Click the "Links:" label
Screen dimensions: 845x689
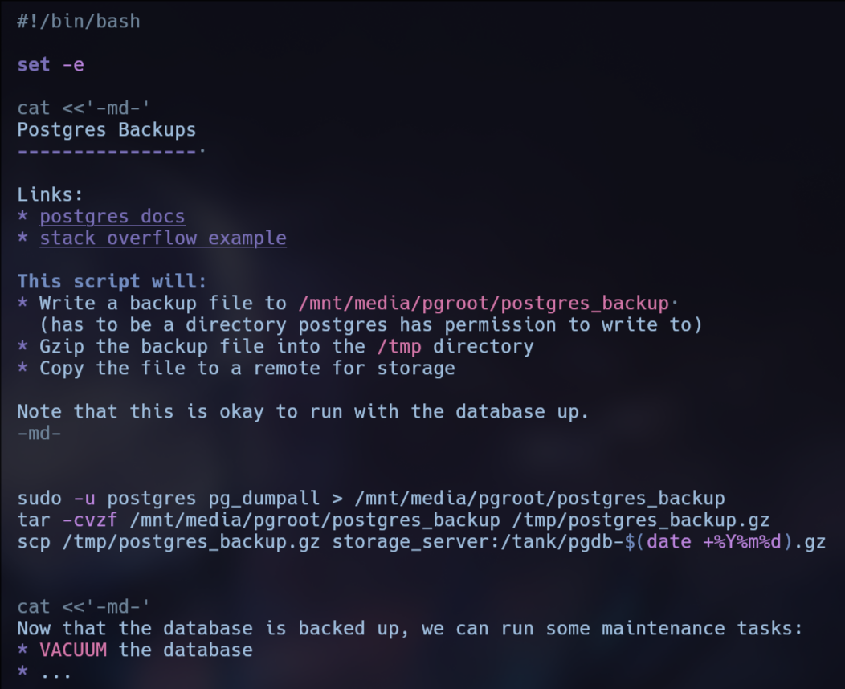(x=50, y=195)
